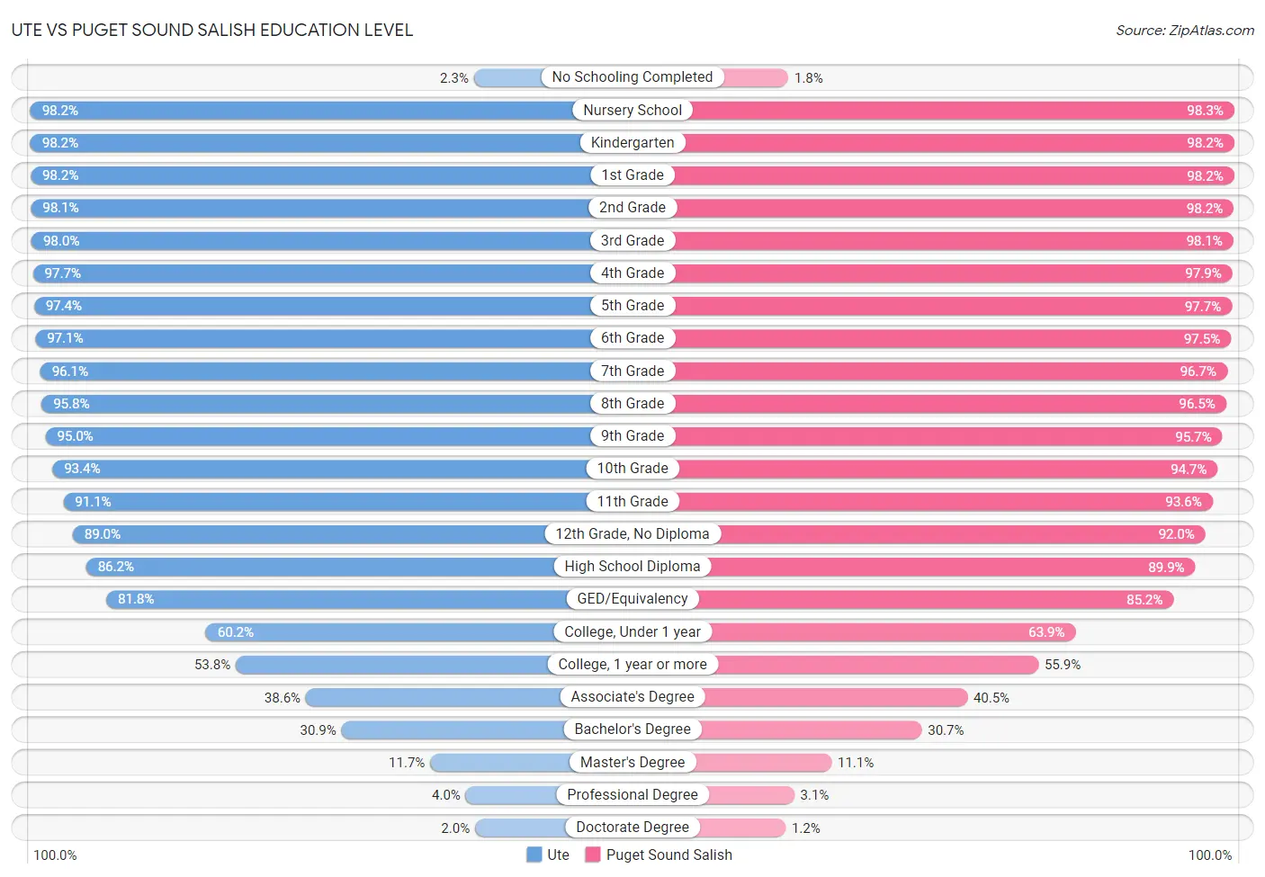The width and height of the screenshot is (1265, 877).
Task: Select the Bachelor's Degree label
Action: (632, 729)
